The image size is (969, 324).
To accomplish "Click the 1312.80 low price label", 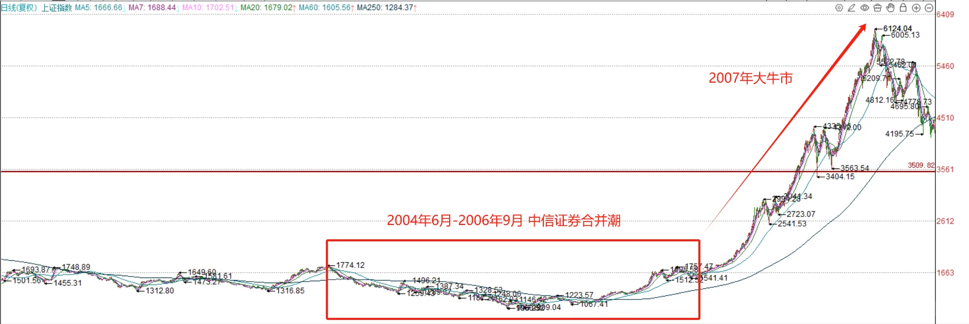I will [x=160, y=291].
